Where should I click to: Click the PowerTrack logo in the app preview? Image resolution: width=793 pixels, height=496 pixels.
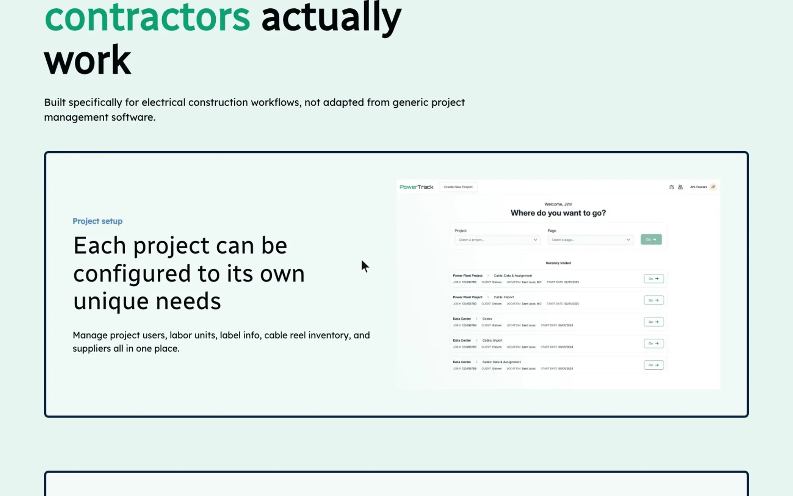pos(416,187)
